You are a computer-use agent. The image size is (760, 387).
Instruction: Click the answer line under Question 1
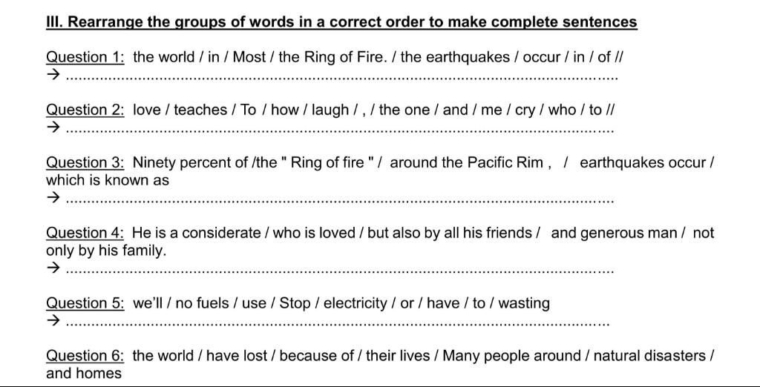[341, 79]
